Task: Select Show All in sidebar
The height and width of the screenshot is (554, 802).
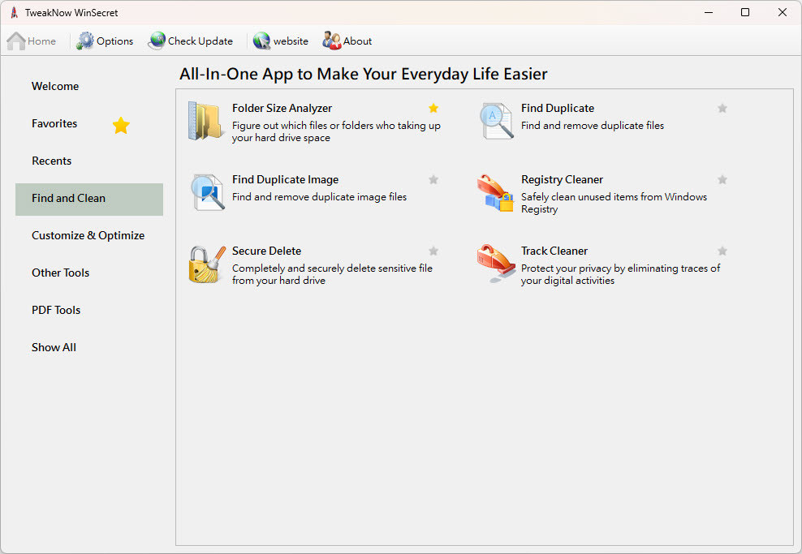Action: point(54,347)
